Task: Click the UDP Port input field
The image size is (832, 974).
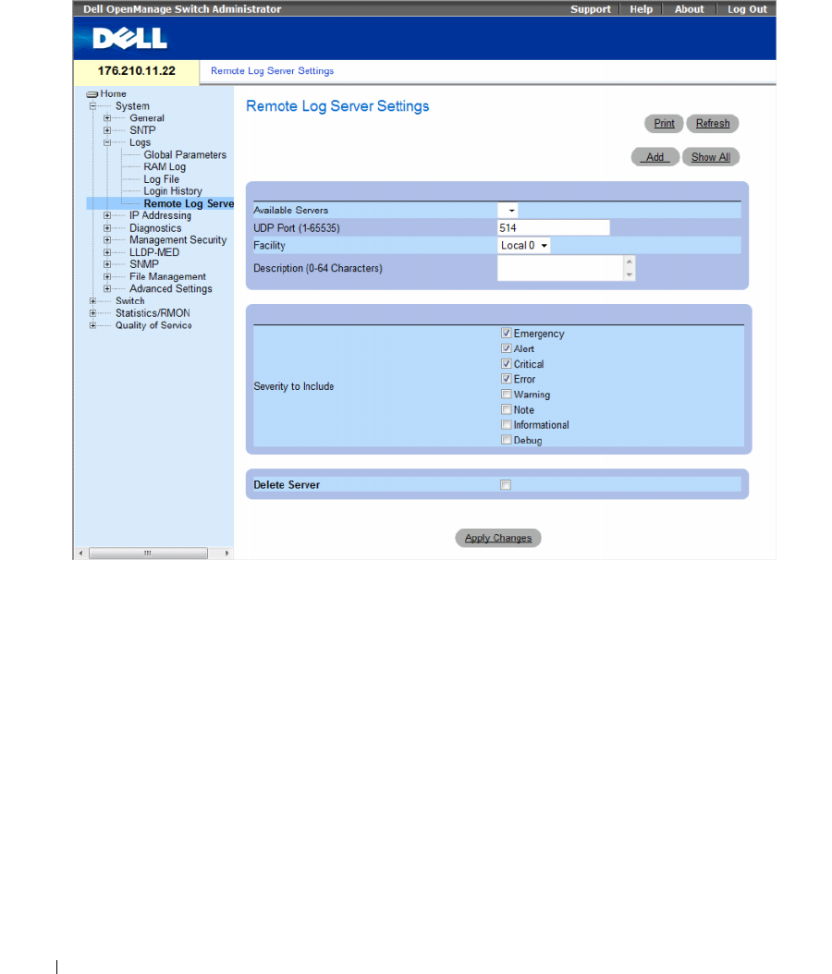Action: (x=554, y=228)
